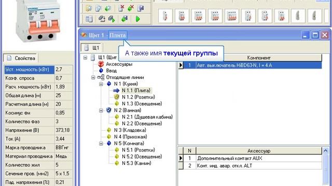Select N 2.1 (Душевая кабина) tree item
Screen dimensions: 332x186
pos(147,117)
